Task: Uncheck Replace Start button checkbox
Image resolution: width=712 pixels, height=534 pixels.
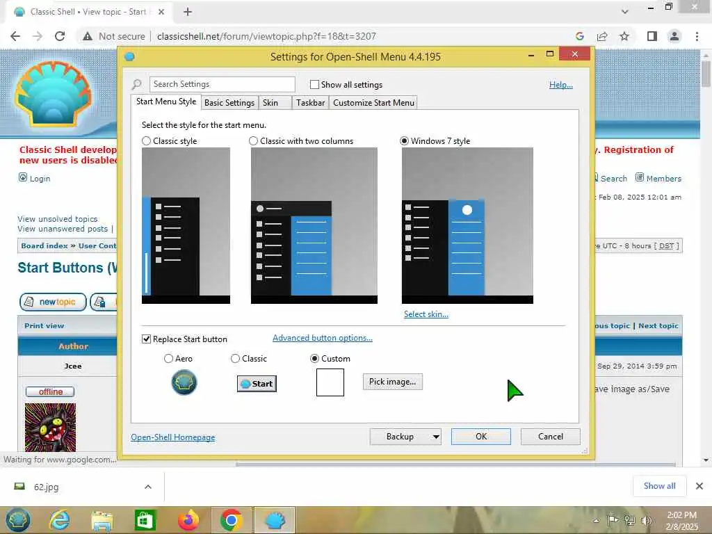Action: point(146,339)
